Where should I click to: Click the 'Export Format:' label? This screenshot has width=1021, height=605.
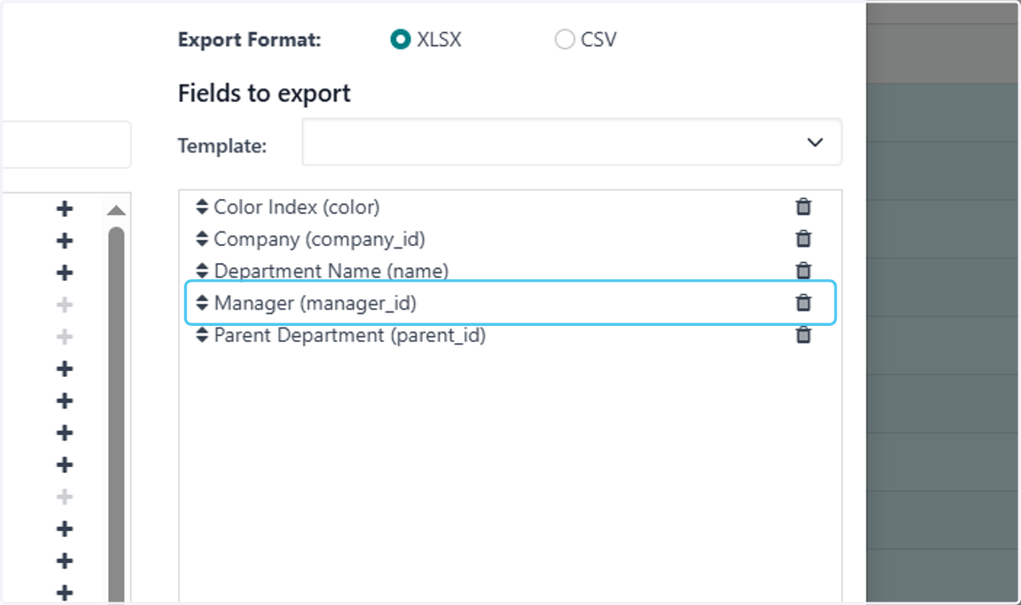click(249, 40)
